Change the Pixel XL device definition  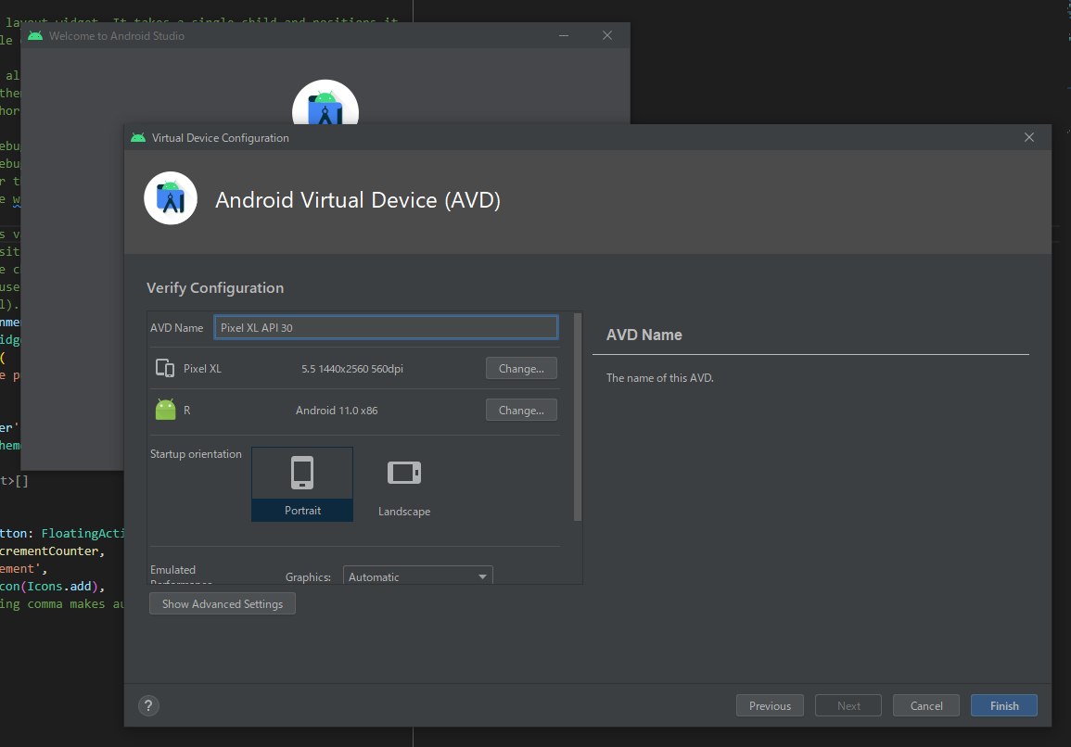point(521,368)
